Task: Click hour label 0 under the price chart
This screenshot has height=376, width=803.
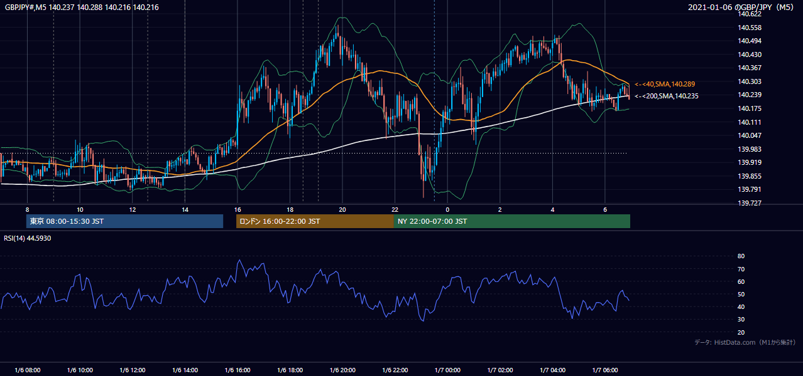Action: tap(447, 209)
